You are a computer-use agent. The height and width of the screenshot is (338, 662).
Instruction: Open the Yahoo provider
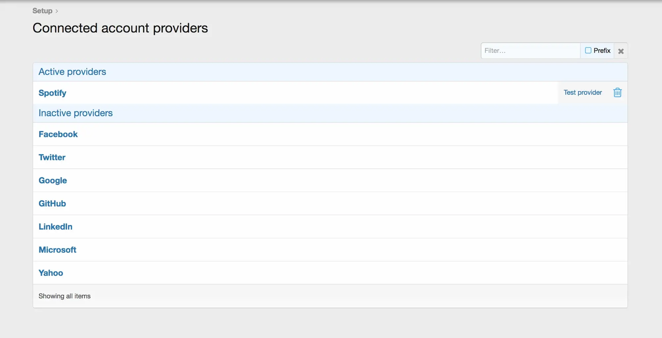(51, 273)
